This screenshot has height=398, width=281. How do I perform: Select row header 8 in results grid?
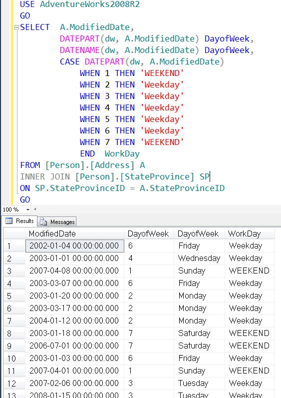click(14, 333)
